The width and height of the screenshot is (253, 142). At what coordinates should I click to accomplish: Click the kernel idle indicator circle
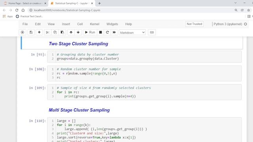click(x=245, y=24)
